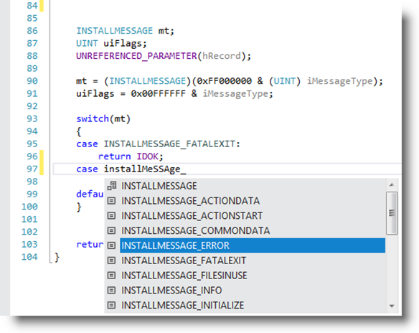Select highlighted INSTALLMESSAGE_ERROR entry
Image resolution: width=419 pixels, height=333 pixels.
pos(253,245)
